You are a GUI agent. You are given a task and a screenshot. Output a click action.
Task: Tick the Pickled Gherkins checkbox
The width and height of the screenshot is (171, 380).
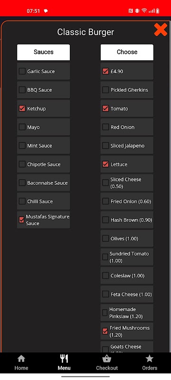pyautogui.click(x=105, y=90)
